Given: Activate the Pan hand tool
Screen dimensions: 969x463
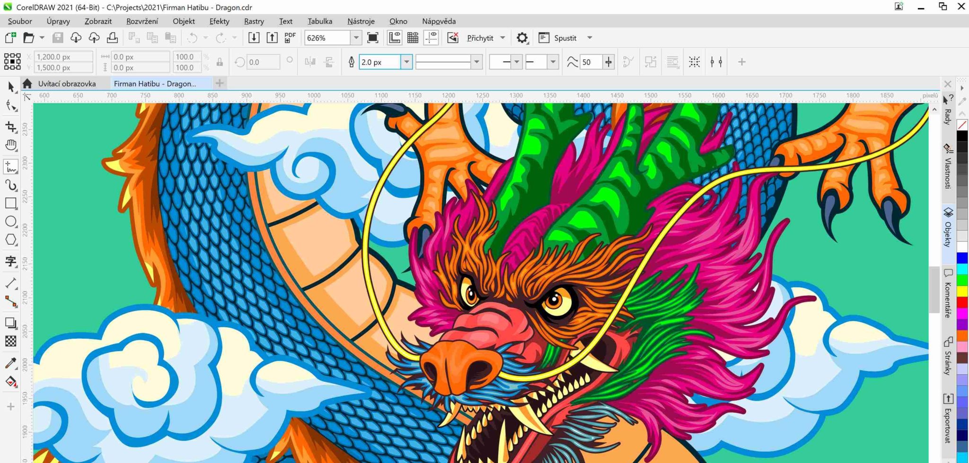Looking at the screenshot, I should coord(11,146).
